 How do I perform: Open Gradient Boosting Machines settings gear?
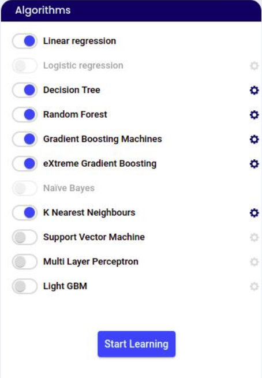(254, 139)
